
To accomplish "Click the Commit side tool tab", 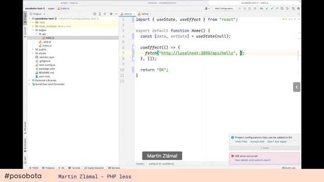I will pyautogui.click(x=25, y=32).
